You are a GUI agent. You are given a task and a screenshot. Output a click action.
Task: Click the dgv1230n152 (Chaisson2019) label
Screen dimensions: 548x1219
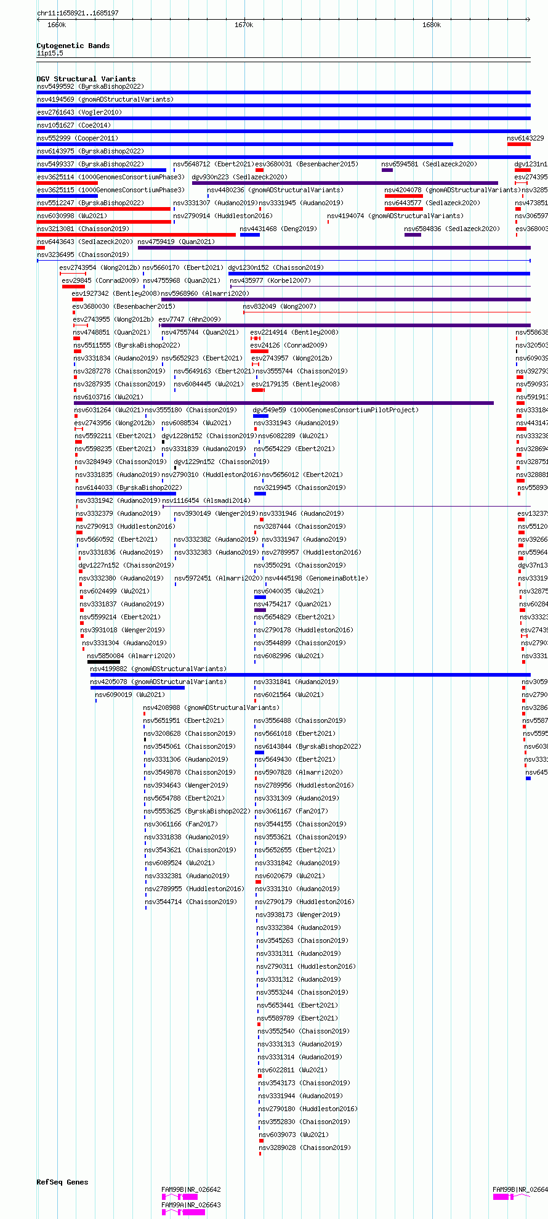click(276, 267)
